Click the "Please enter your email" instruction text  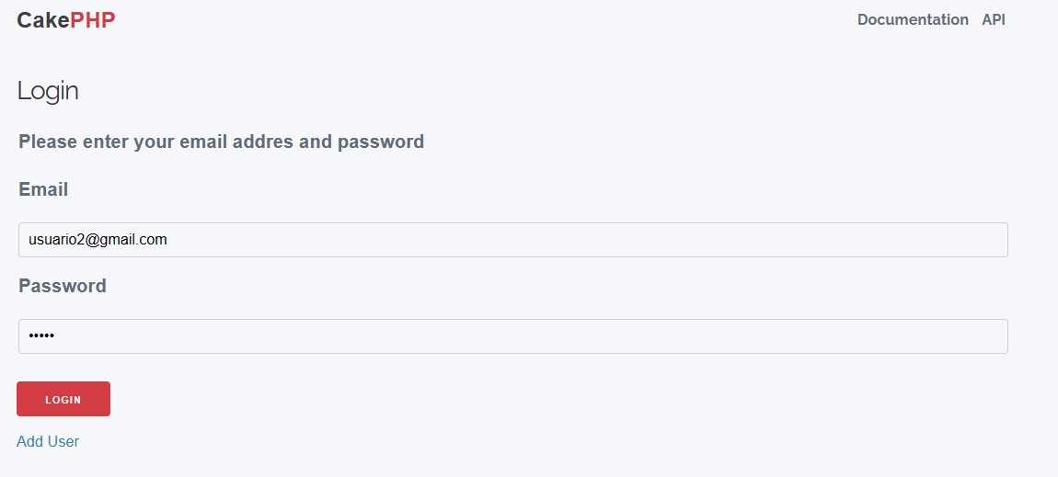pos(221,142)
